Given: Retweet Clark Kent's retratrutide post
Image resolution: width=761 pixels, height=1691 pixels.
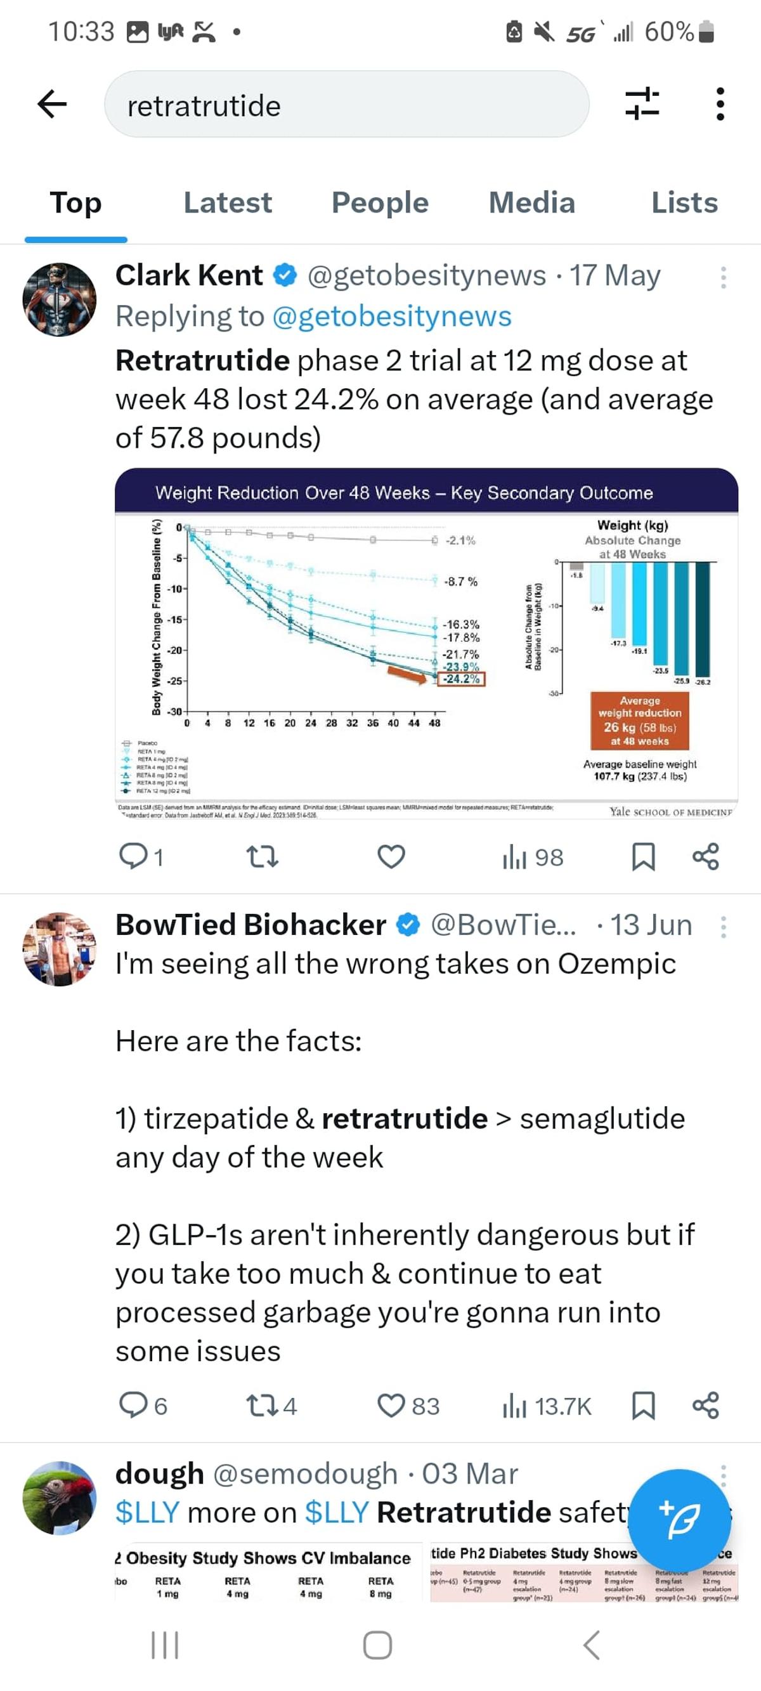Looking at the screenshot, I should point(262,856).
